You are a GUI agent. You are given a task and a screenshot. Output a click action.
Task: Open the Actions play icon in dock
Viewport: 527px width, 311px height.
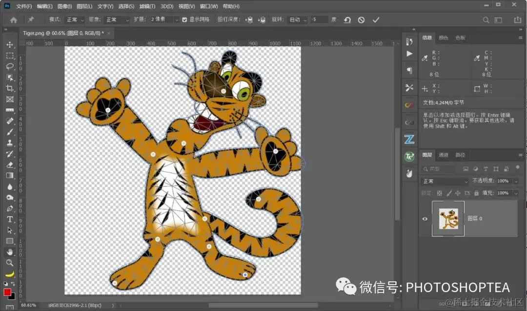point(409,54)
